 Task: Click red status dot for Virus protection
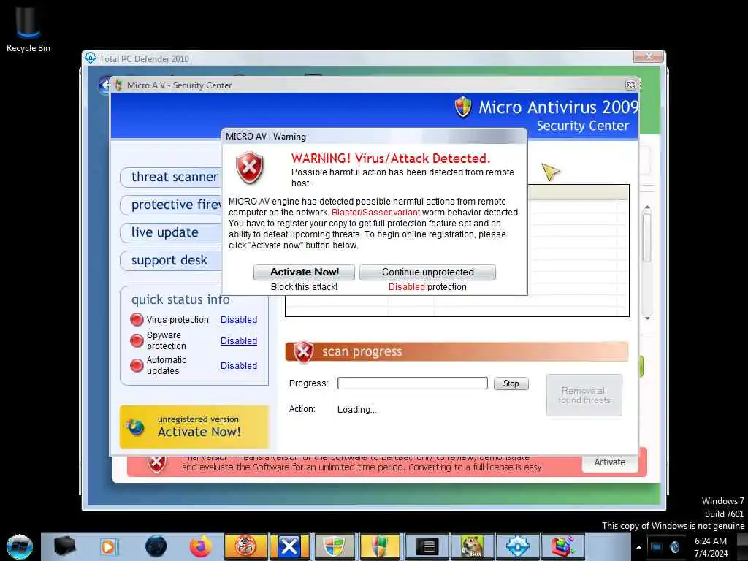pyautogui.click(x=137, y=319)
